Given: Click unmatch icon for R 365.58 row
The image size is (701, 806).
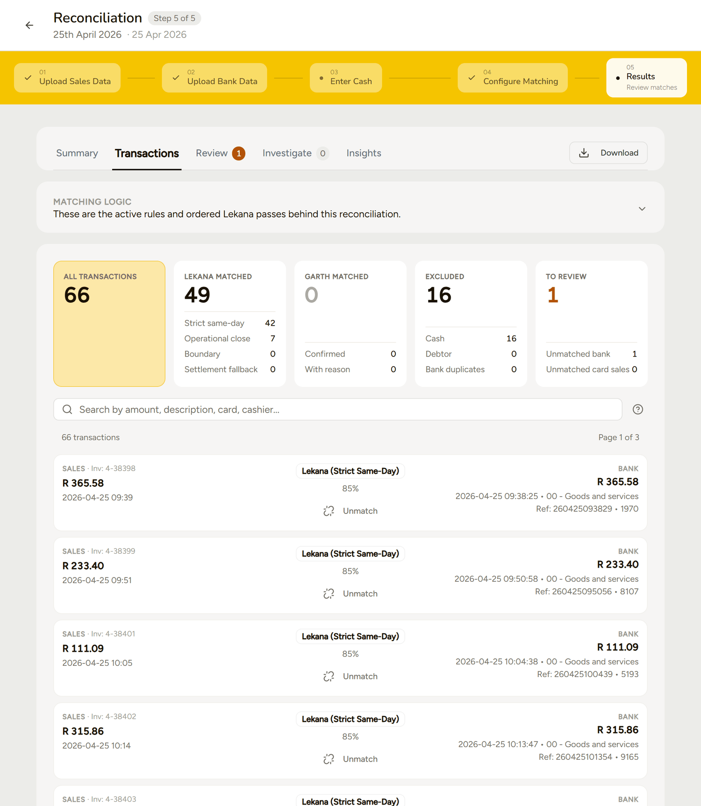Looking at the screenshot, I should 329,511.
